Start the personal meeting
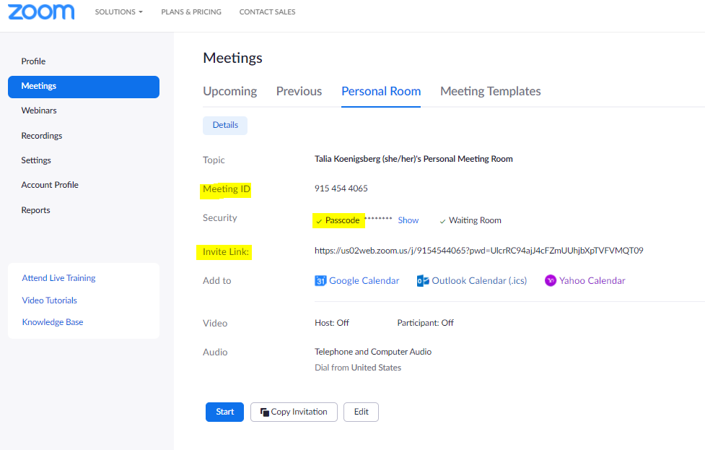Image resolution: width=705 pixels, height=450 pixels. pos(224,412)
